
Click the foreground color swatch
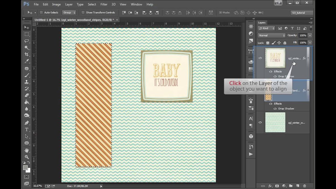click(25, 168)
